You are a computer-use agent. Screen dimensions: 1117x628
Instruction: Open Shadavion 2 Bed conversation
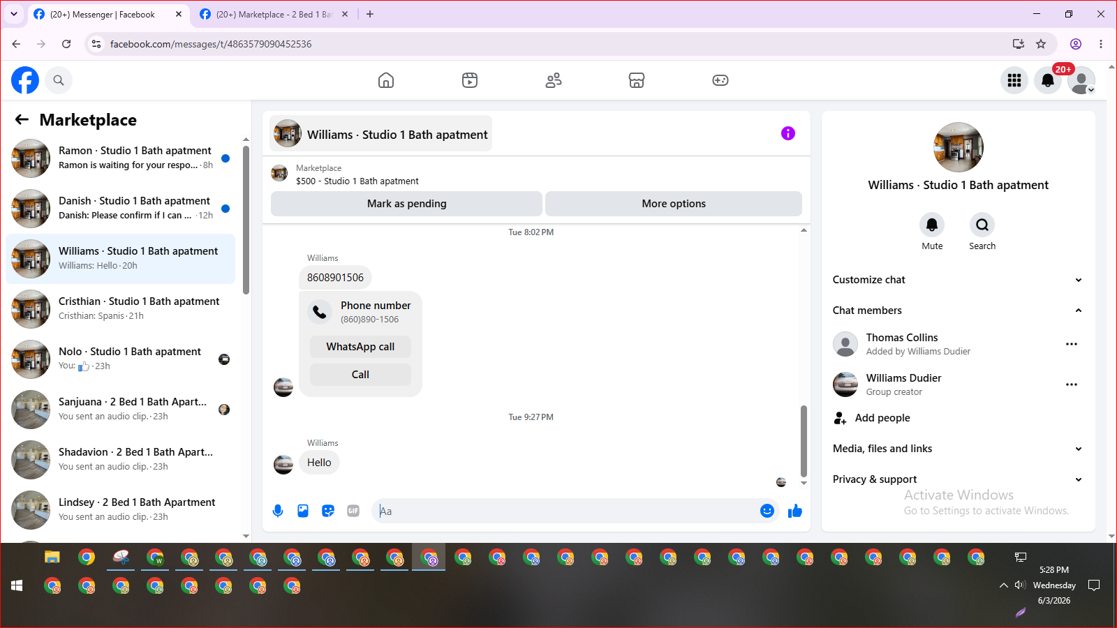[x=120, y=460]
